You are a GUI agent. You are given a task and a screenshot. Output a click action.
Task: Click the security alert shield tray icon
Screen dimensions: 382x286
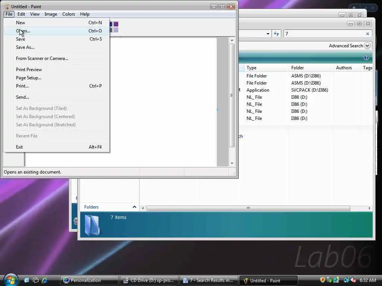click(x=323, y=280)
